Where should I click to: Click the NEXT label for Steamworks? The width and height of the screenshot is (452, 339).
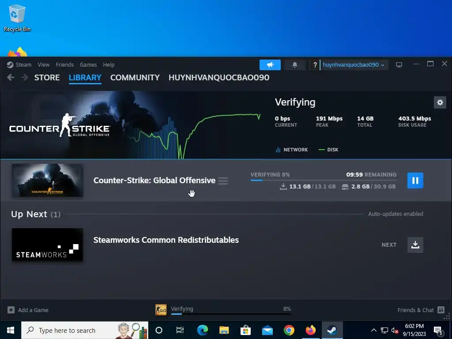389,245
